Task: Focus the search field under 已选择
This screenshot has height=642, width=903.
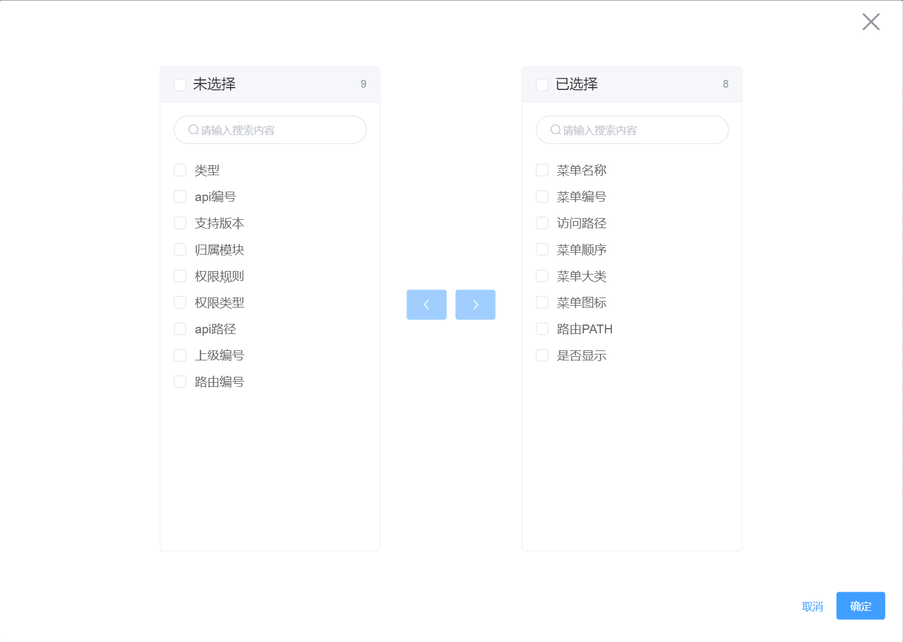Action: tap(641, 130)
